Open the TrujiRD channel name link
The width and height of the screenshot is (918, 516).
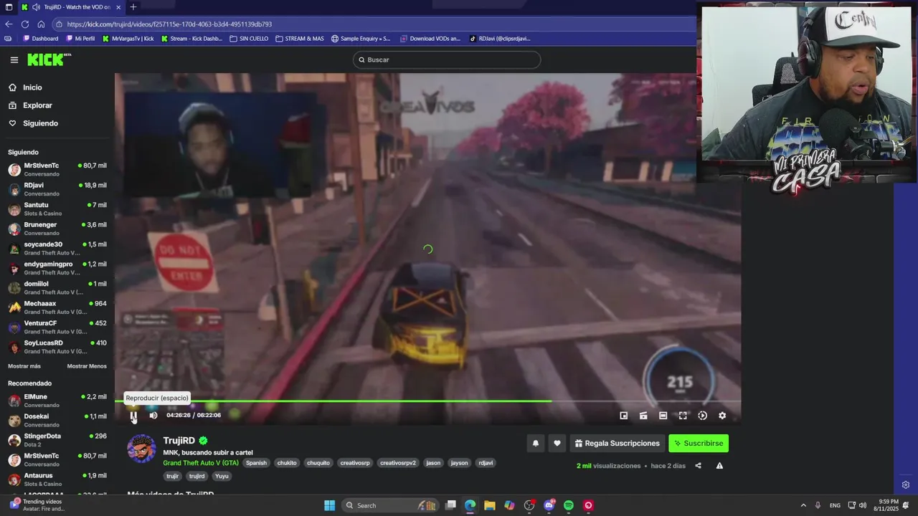[x=179, y=441]
